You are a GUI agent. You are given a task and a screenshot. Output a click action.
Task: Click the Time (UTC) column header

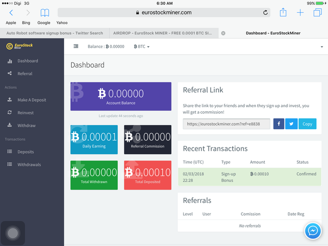pyautogui.click(x=193, y=162)
